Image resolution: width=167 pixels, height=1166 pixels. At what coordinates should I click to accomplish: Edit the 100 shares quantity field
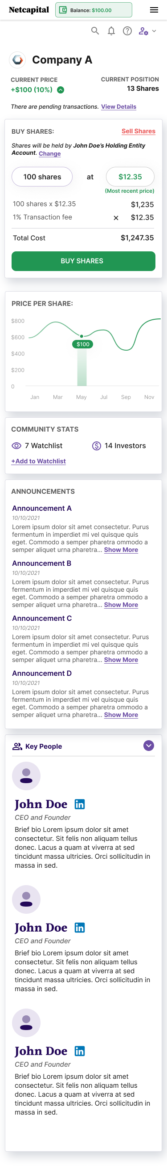click(42, 177)
